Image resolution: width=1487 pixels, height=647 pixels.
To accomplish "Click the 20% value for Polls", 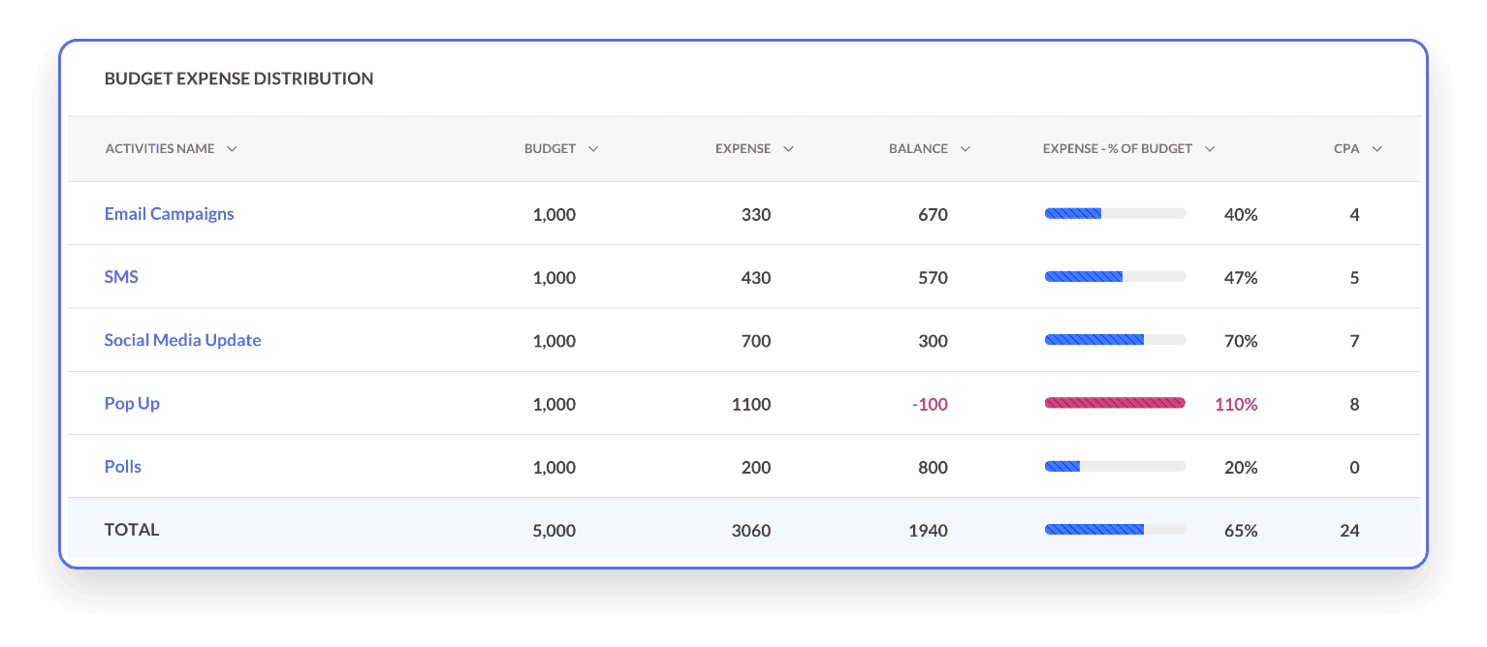I will coord(1241,468).
